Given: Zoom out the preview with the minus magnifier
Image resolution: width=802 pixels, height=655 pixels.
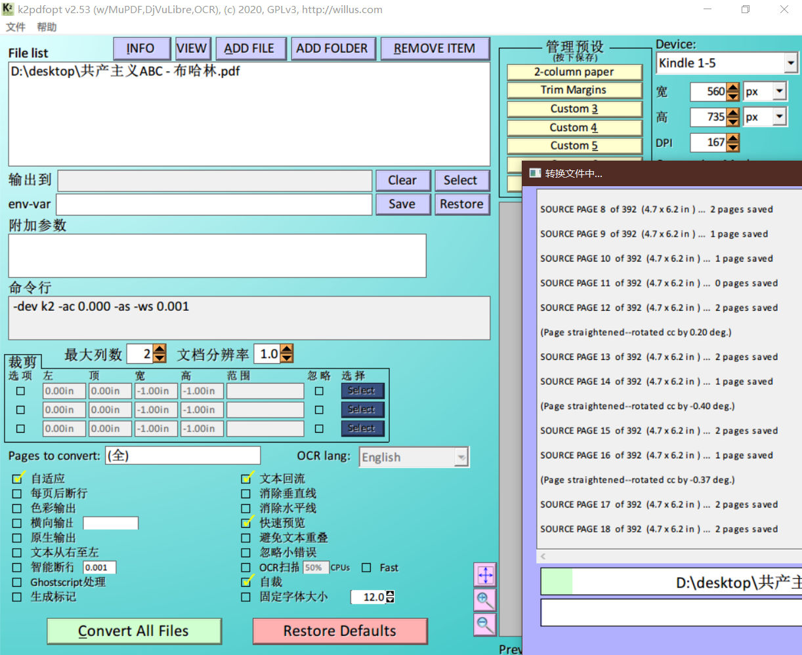Looking at the screenshot, I should click(x=485, y=624).
